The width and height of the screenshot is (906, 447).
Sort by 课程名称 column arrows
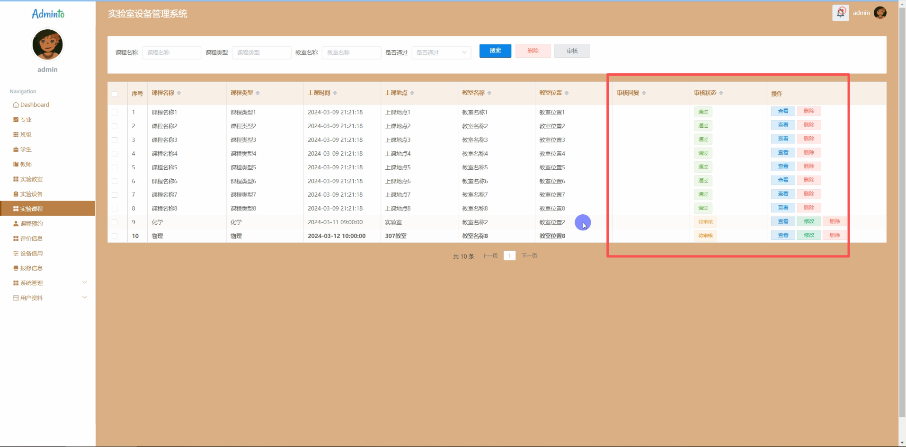coord(179,93)
